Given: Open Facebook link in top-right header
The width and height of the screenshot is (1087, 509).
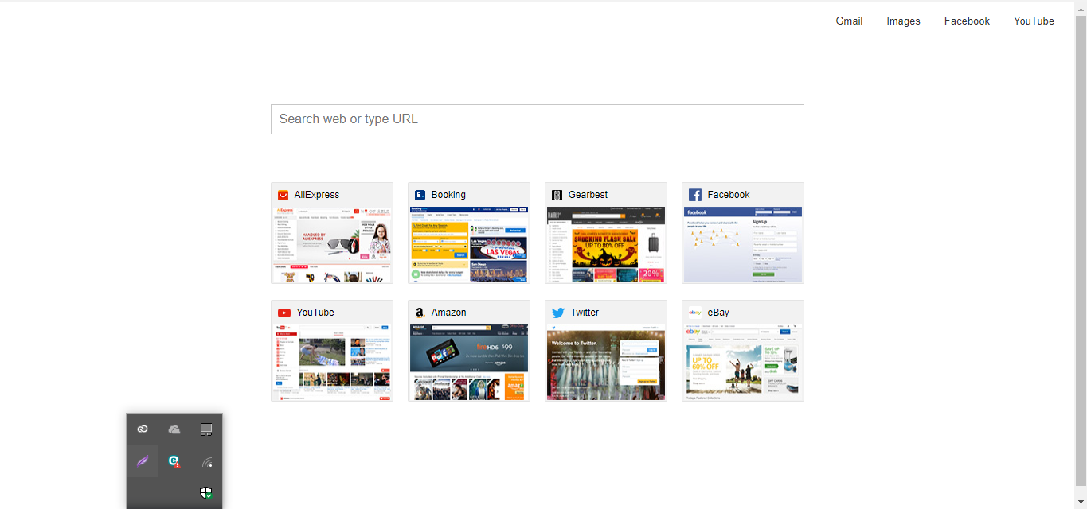Looking at the screenshot, I should tap(967, 21).
